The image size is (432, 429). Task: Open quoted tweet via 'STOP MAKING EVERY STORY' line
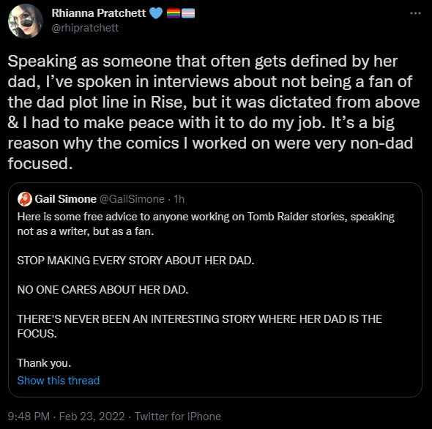pyautogui.click(x=135, y=261)
